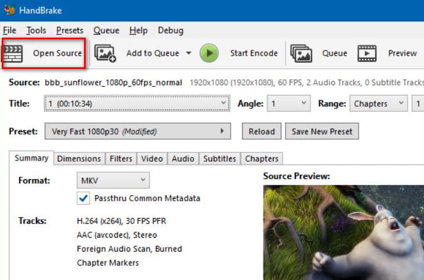Click the Queue stacked images icon
This screenshot has height=280, width=424.
pos(301,53)
